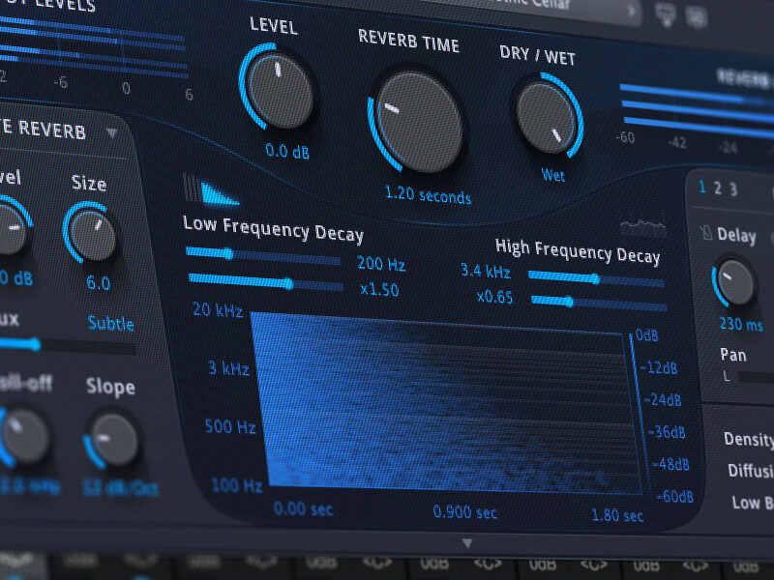Click the 1.20 seconds reverb time value
This screenshot has height=580, width=774.
tap(428, 195)
